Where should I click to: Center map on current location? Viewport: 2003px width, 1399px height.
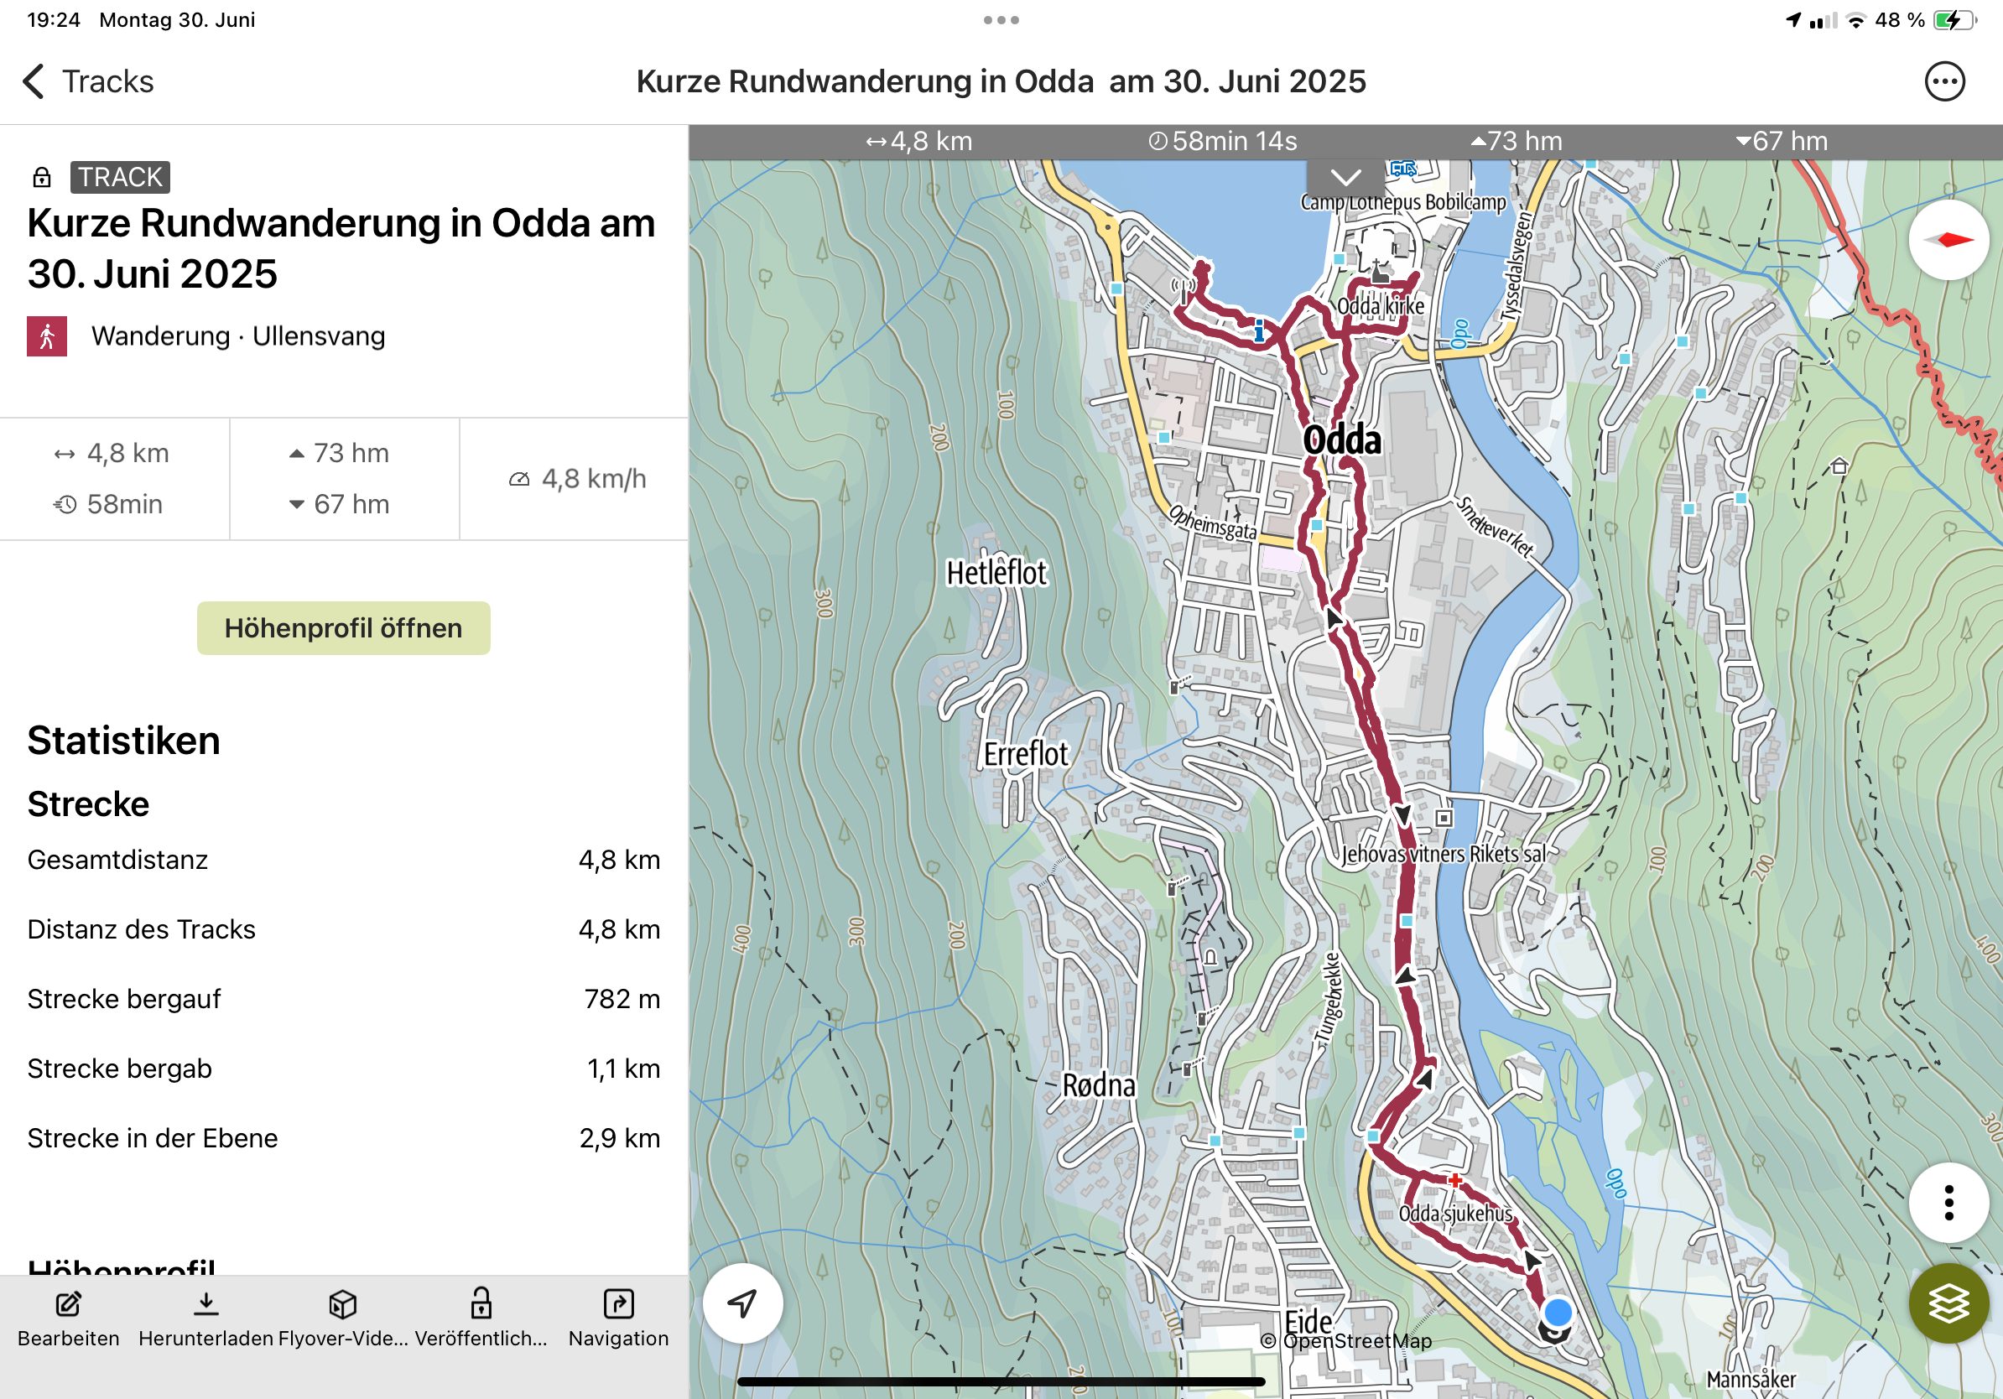coord(742,1303)
